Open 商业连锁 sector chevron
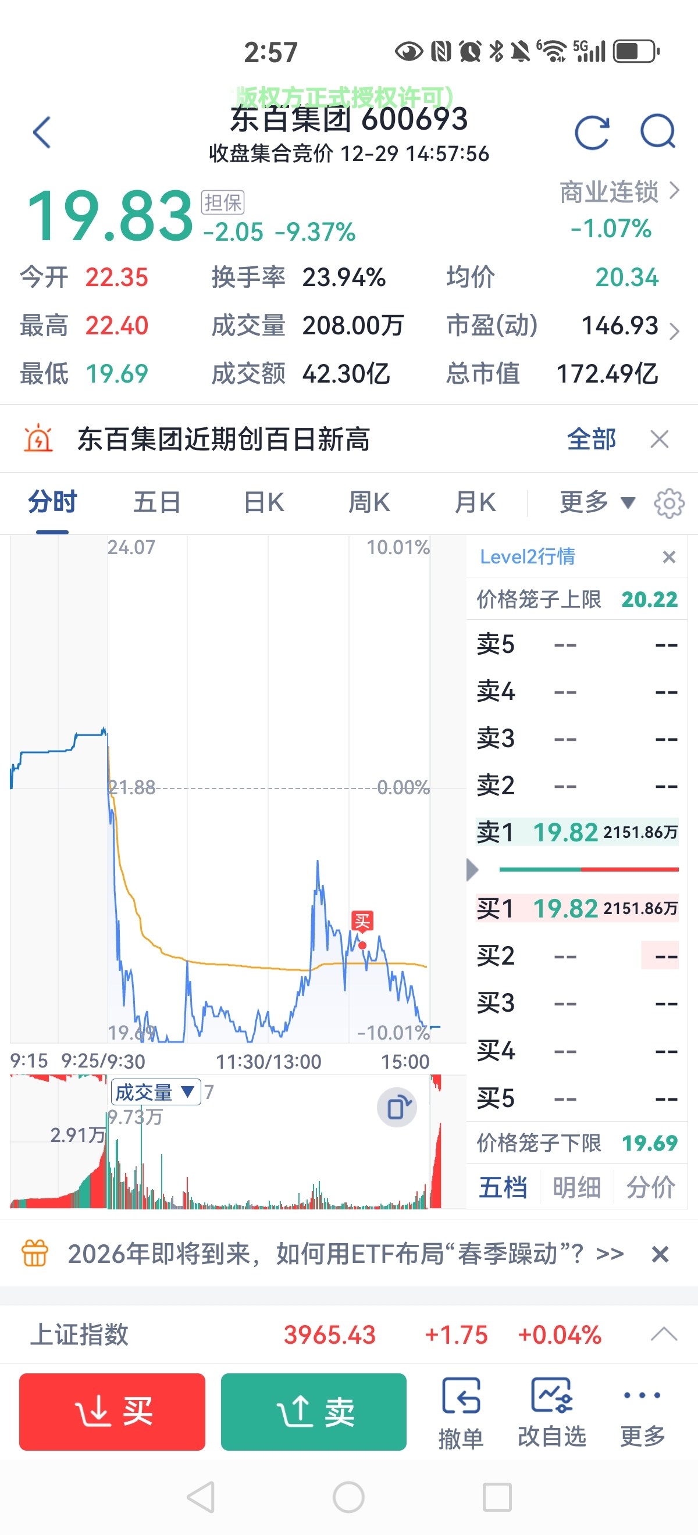Viewport: 698px width, 1535px height. (675, 191)
